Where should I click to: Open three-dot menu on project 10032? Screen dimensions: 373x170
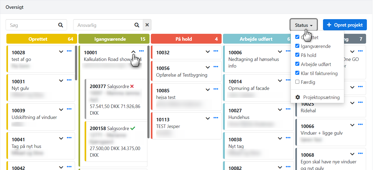click(216, 51)
